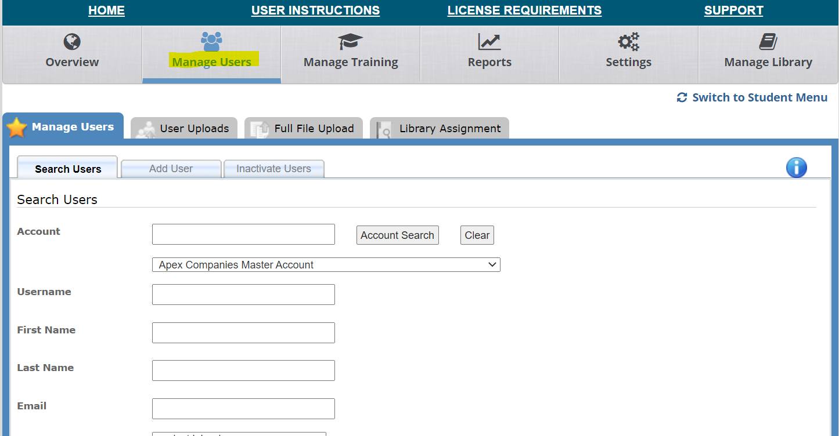Select the Library Assignment tab
The image size is (839, 436).
(440, 129)
